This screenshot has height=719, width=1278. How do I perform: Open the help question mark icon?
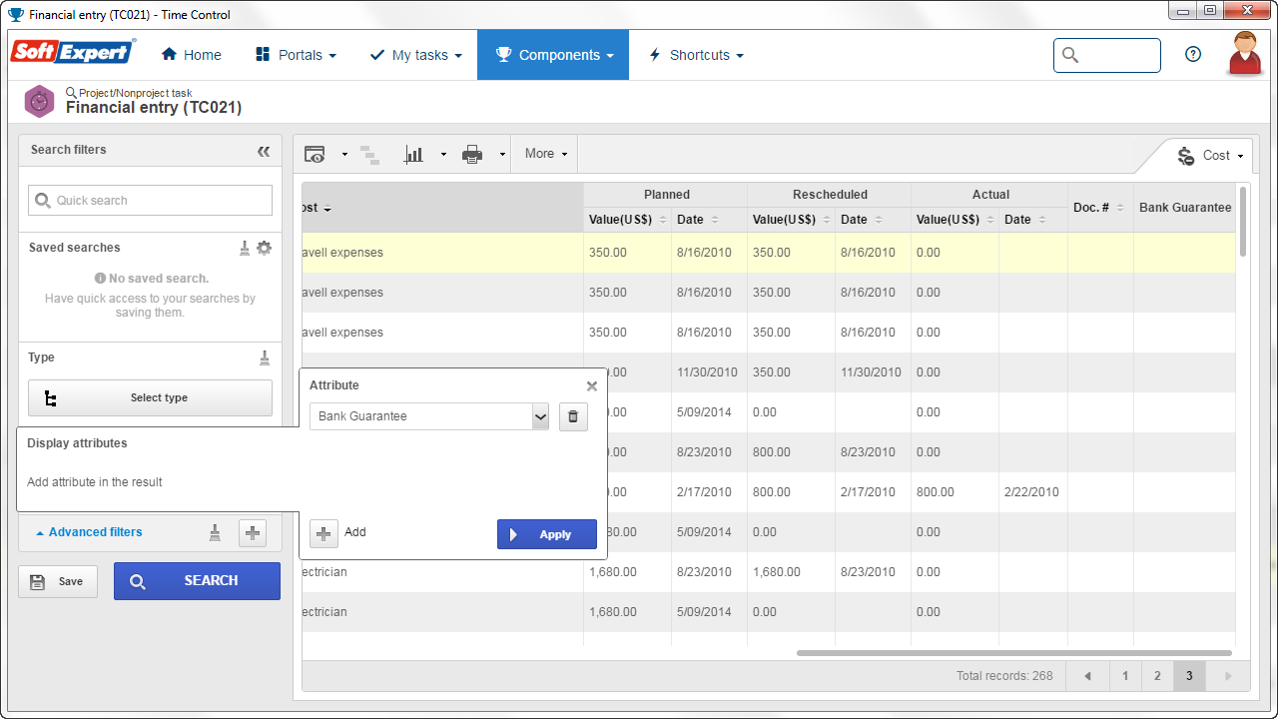(1193, 55)
